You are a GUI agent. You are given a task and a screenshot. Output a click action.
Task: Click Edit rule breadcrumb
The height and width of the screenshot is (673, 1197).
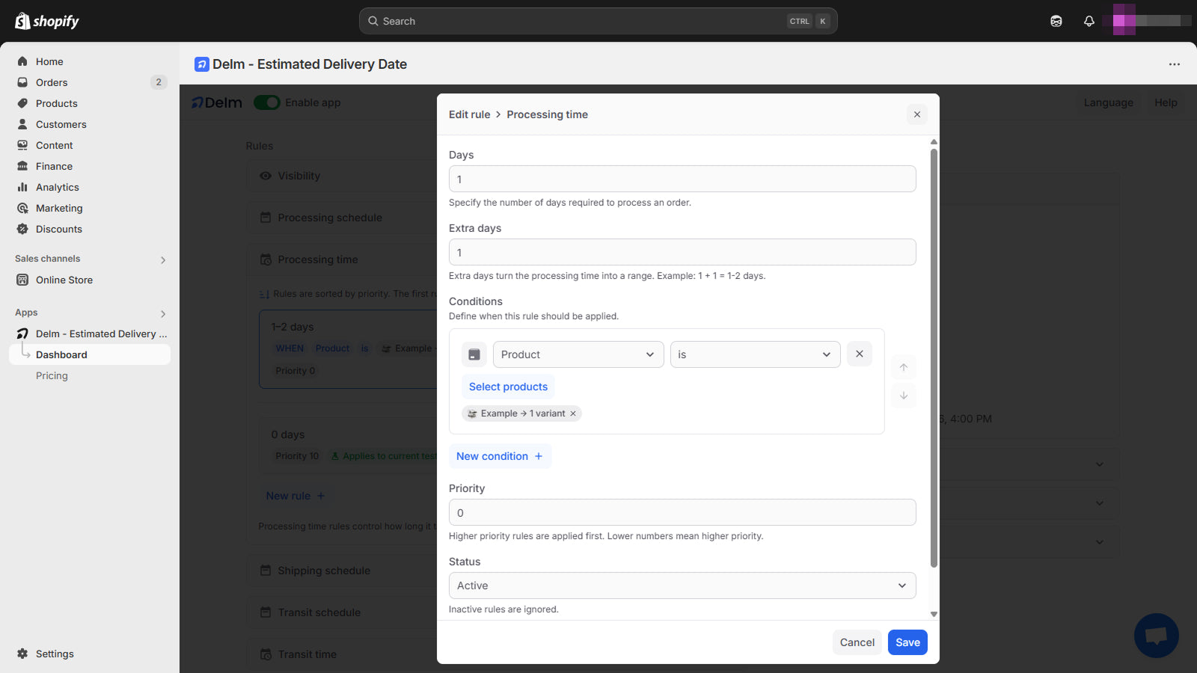click(x=469, y=114)
